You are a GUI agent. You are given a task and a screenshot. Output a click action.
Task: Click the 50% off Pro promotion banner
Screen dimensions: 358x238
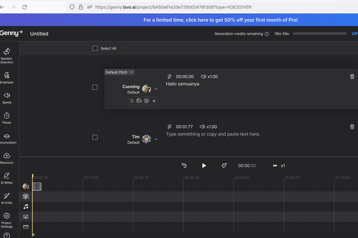tap(221, 20)
